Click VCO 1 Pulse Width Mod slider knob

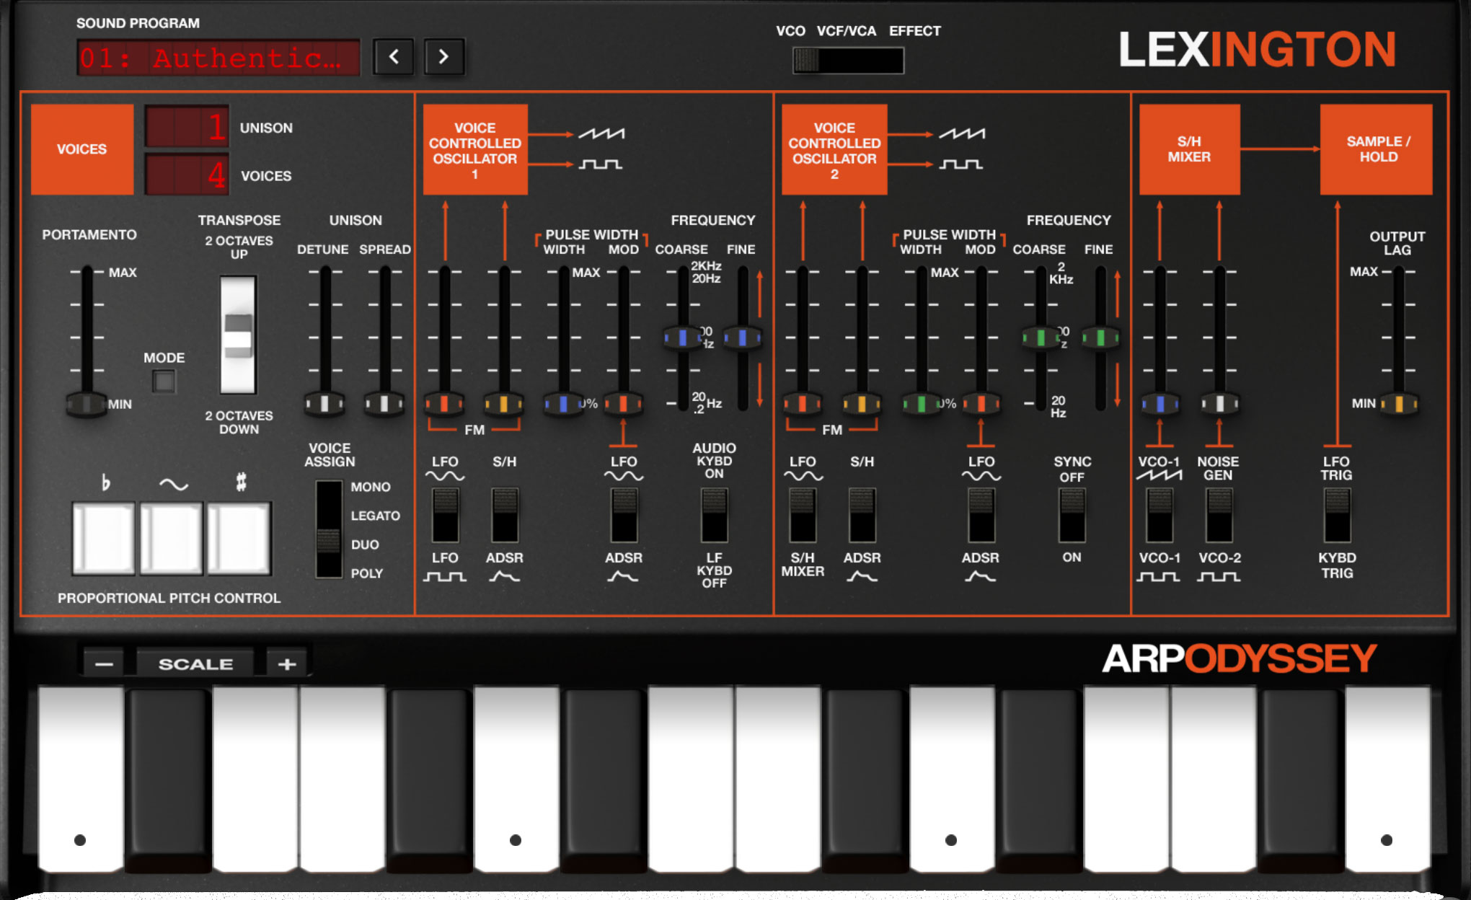[x=623, y=404]
